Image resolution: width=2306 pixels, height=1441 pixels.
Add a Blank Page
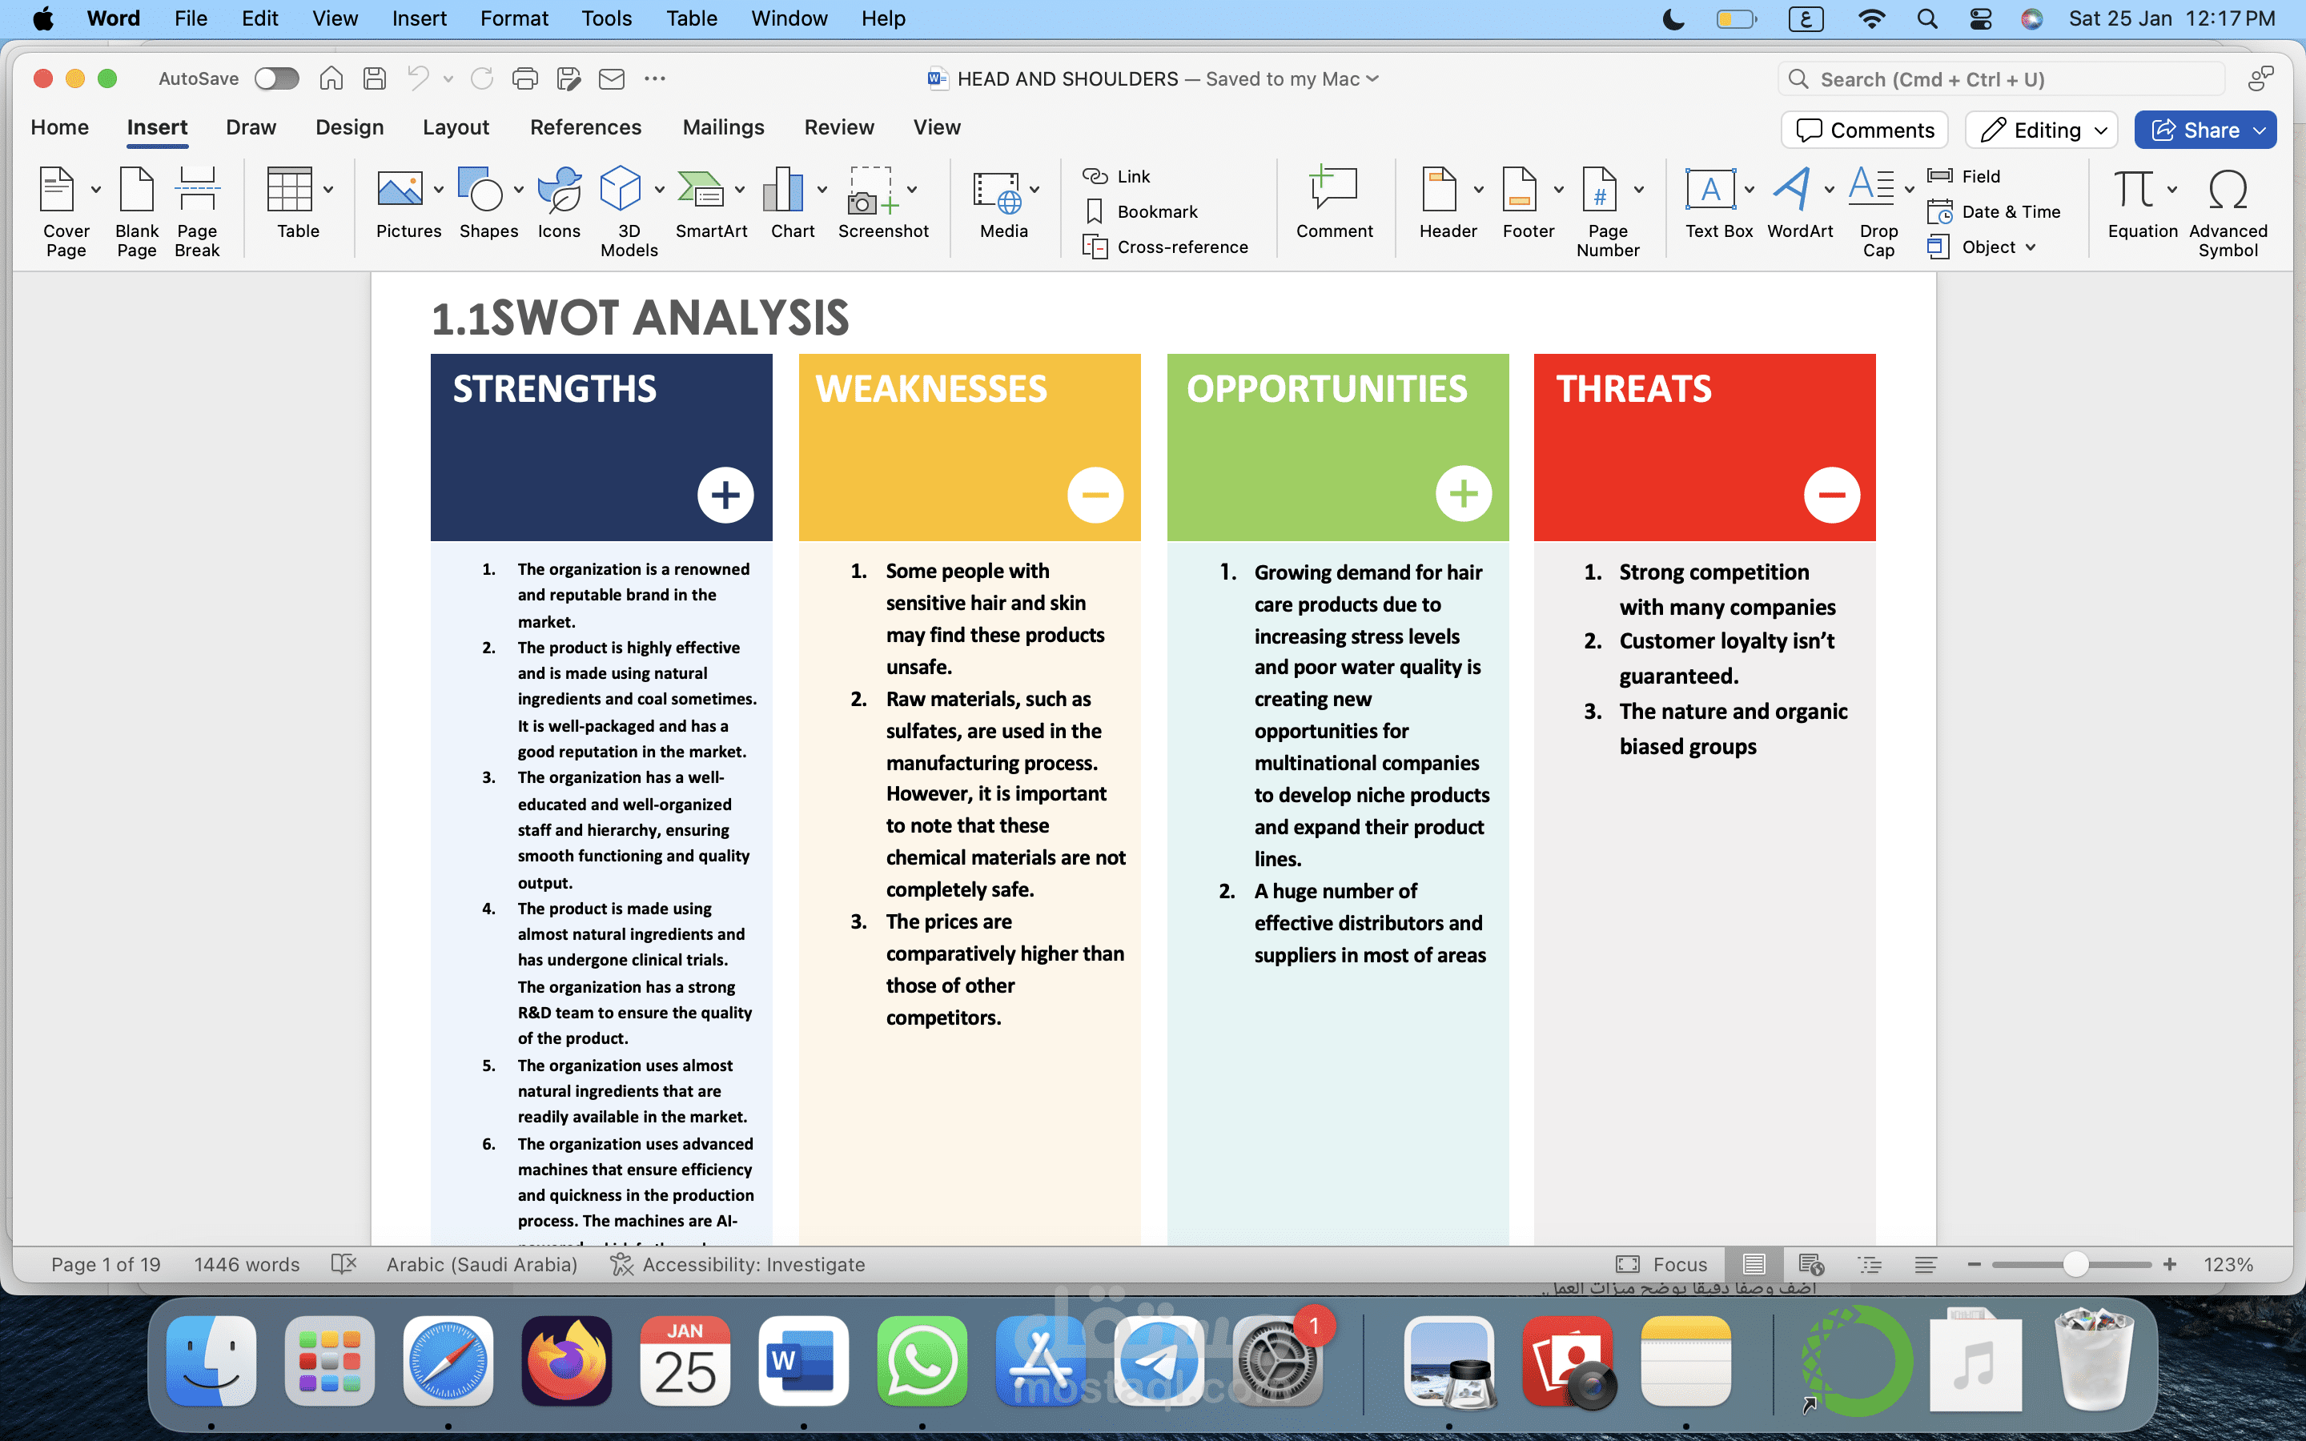pos(136,211)
